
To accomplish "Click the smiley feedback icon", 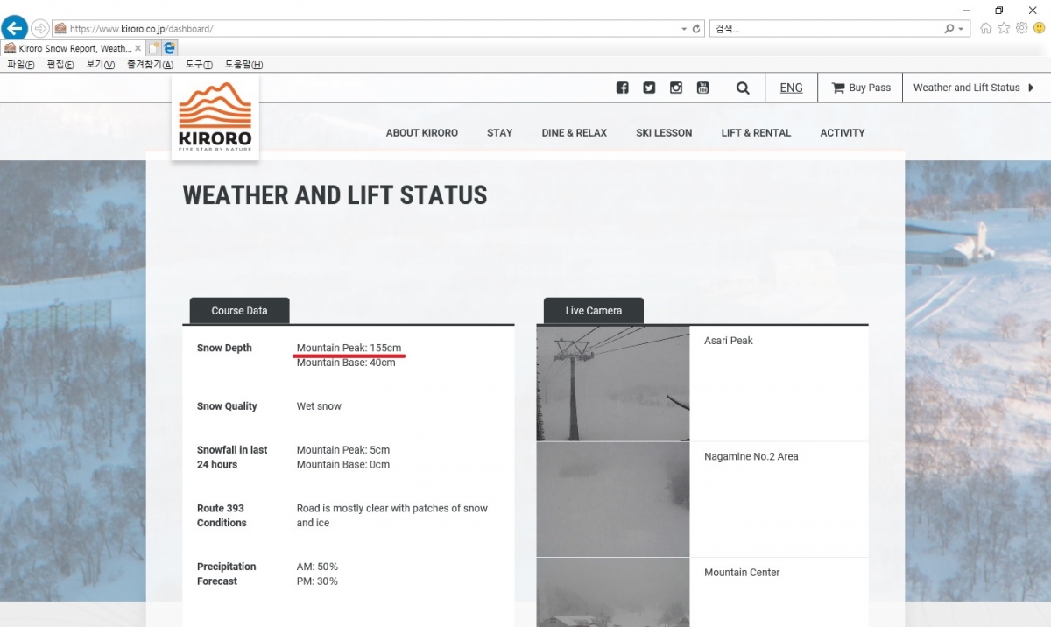I will [1039, 28].
